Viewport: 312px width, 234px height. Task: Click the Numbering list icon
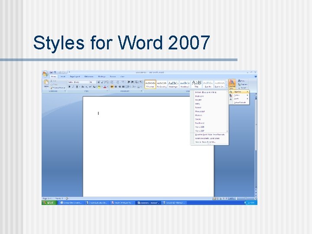point(118,82)
